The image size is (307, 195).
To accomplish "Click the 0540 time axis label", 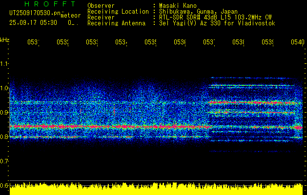I will point(298,42).
